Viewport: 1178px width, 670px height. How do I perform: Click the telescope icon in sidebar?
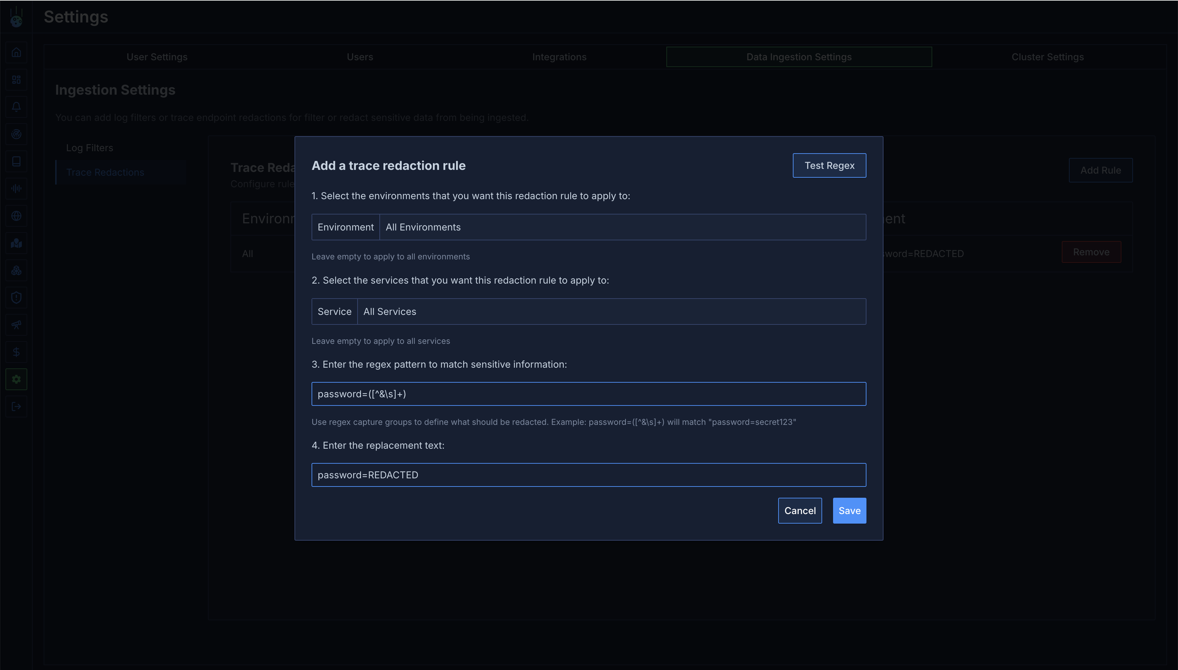[x=16, y=325]
